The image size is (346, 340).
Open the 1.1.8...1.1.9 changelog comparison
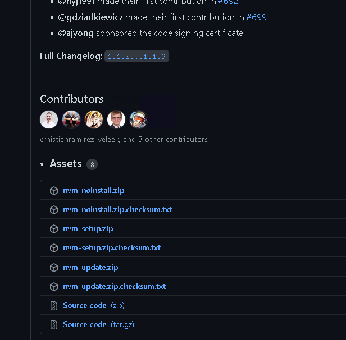136,57
